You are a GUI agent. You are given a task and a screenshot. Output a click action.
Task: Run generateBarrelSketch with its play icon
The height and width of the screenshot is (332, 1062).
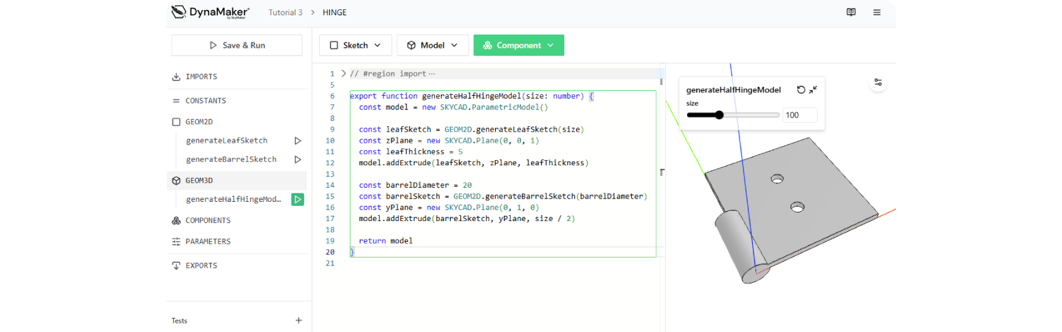click(x=297, y=159)
